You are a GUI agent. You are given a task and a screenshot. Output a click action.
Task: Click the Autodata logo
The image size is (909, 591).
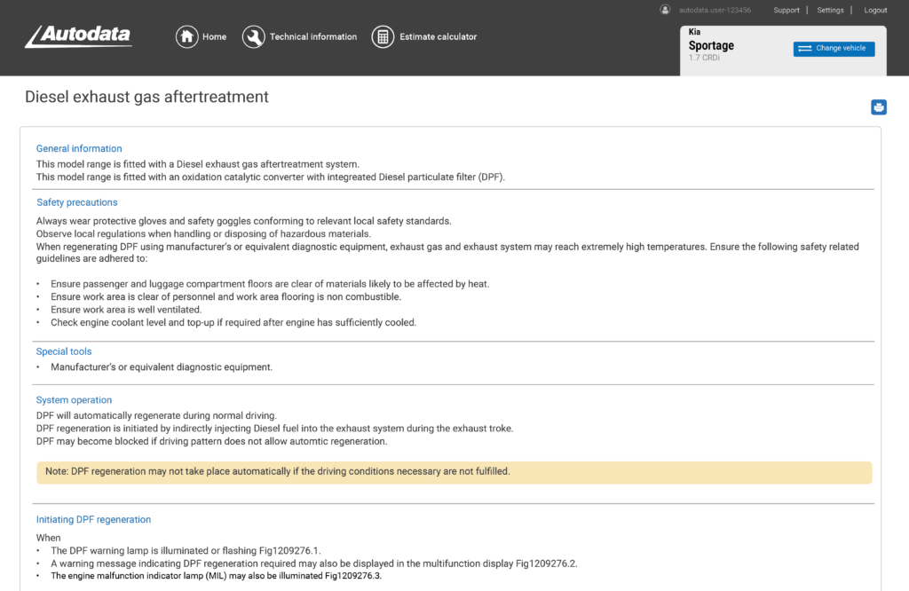point(78,36)
